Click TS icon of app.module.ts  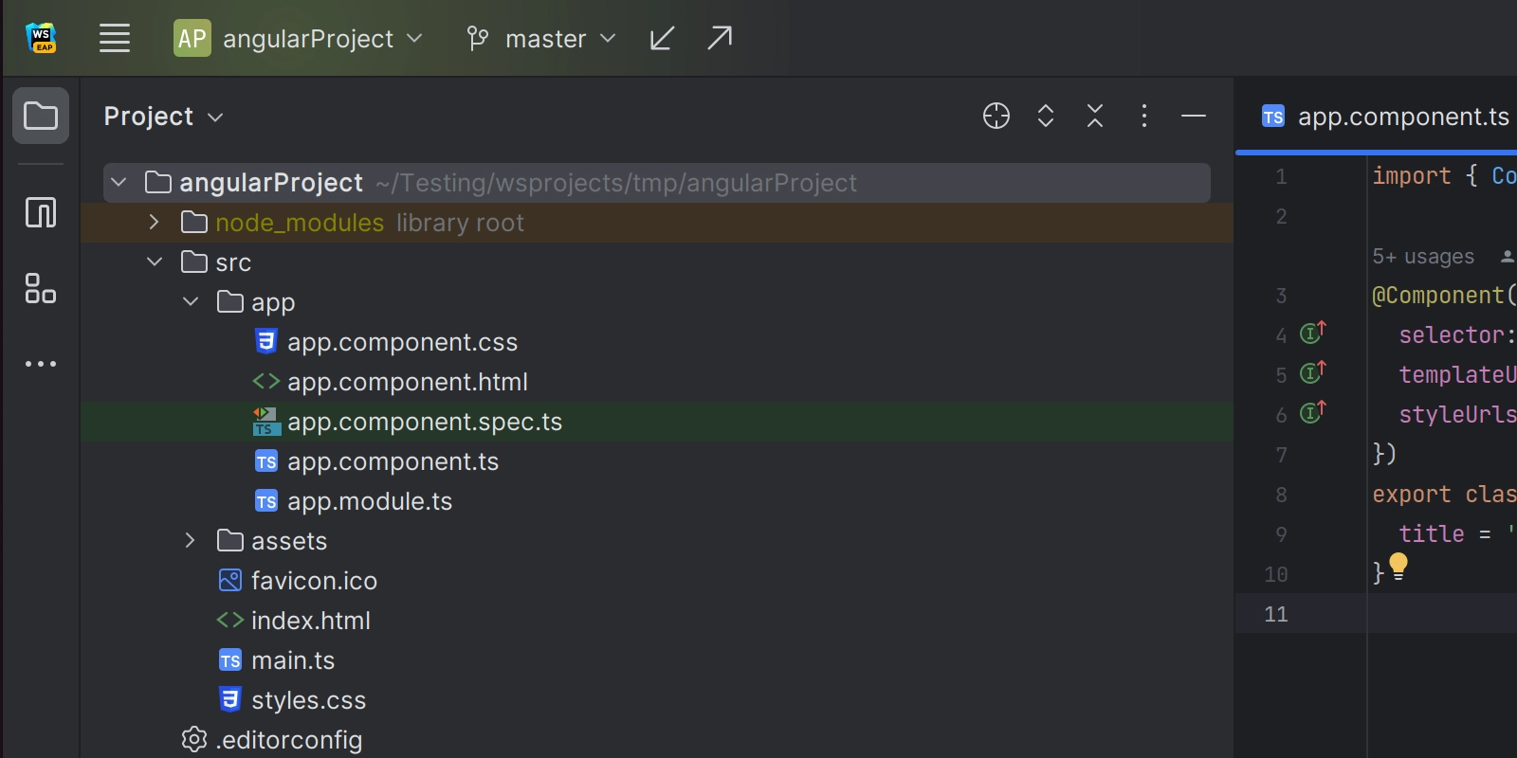point(266,501)
